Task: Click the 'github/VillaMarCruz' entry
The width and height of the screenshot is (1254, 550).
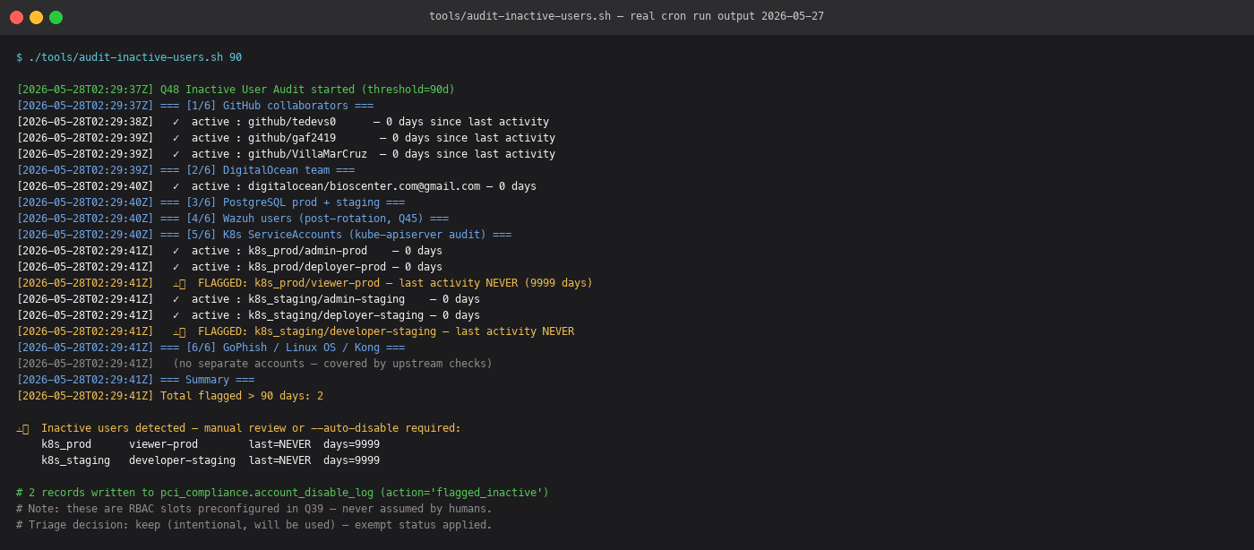Action: [307, 154]
